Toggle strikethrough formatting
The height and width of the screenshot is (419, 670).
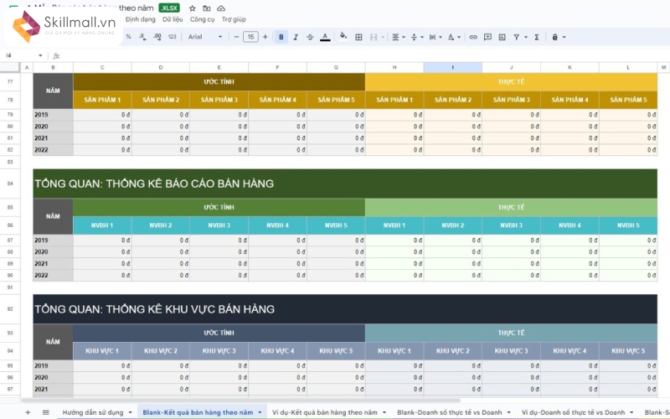(310, 37)
